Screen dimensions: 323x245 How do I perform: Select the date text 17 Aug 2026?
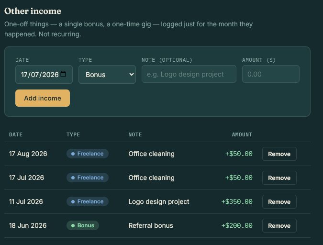click(x=28, y=154)
